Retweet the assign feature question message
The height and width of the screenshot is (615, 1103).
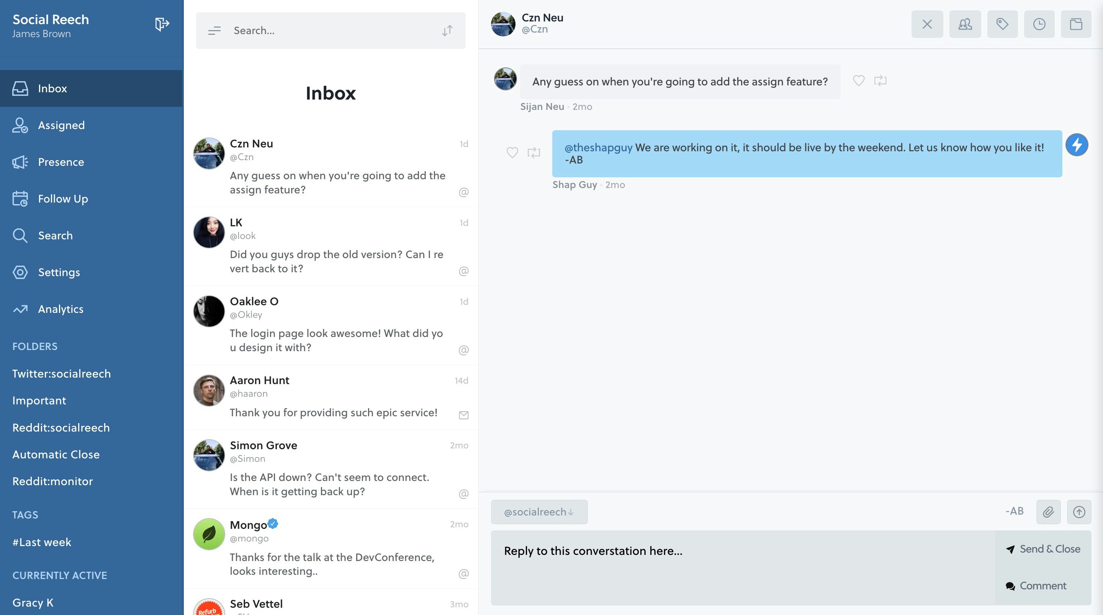click(x=880, y=80)
